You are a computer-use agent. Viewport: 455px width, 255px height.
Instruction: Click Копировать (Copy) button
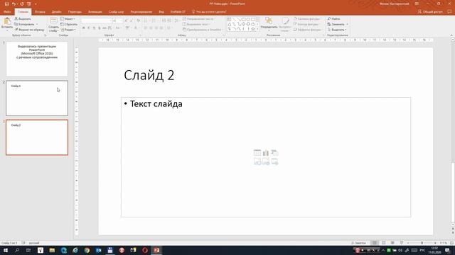click(x=24, y=24)
